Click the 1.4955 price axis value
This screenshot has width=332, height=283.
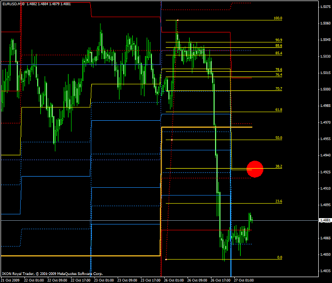click(325, 139)
